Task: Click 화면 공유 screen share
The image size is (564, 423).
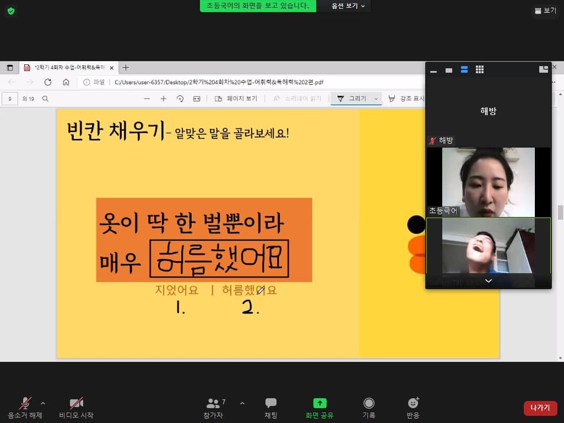Action: pos(319,408)
